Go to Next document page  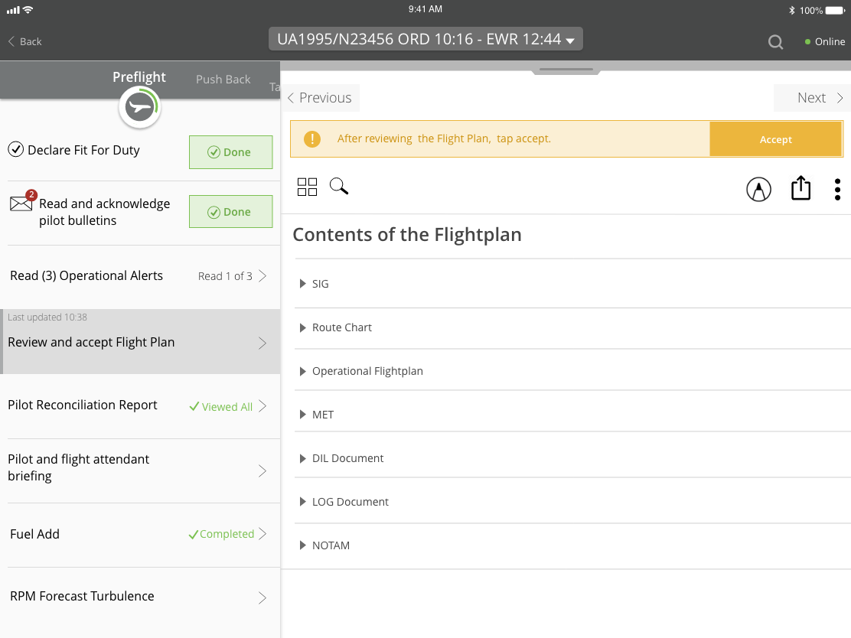(820, 98)
